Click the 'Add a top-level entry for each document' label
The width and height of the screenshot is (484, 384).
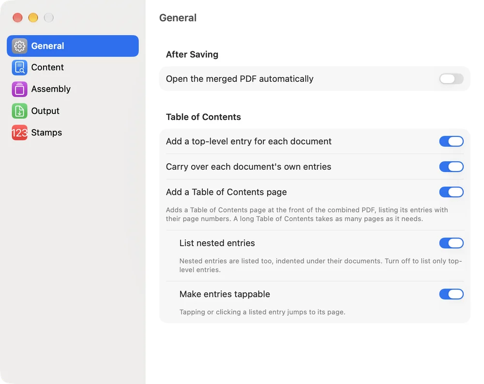click(x=248, y=141)
